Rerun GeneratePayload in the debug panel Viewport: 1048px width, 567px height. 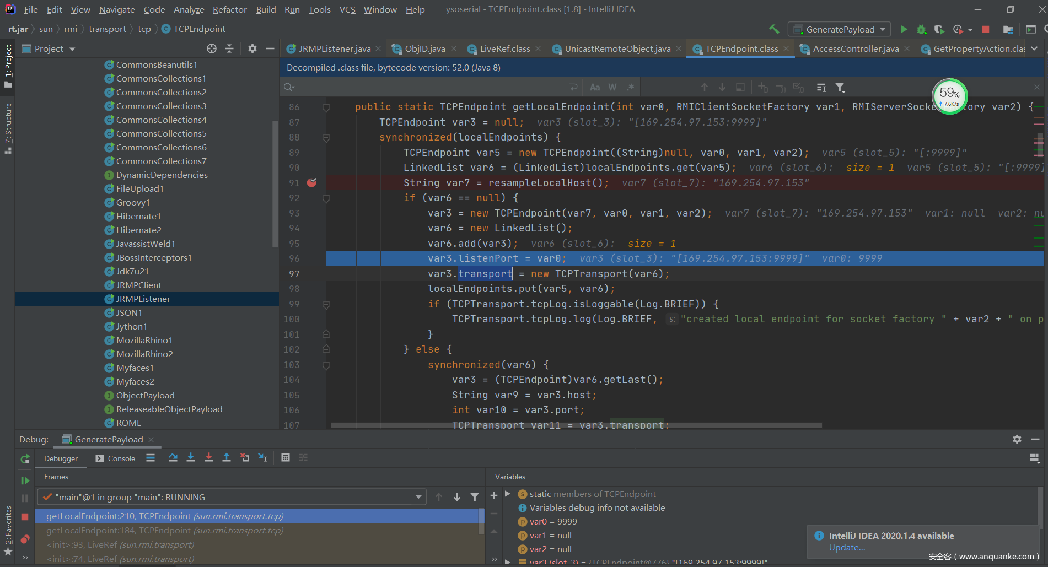(25, 459)
